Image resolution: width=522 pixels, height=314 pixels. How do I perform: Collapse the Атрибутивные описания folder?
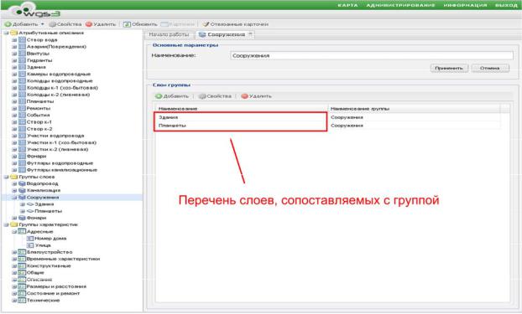tap(6, 33)
